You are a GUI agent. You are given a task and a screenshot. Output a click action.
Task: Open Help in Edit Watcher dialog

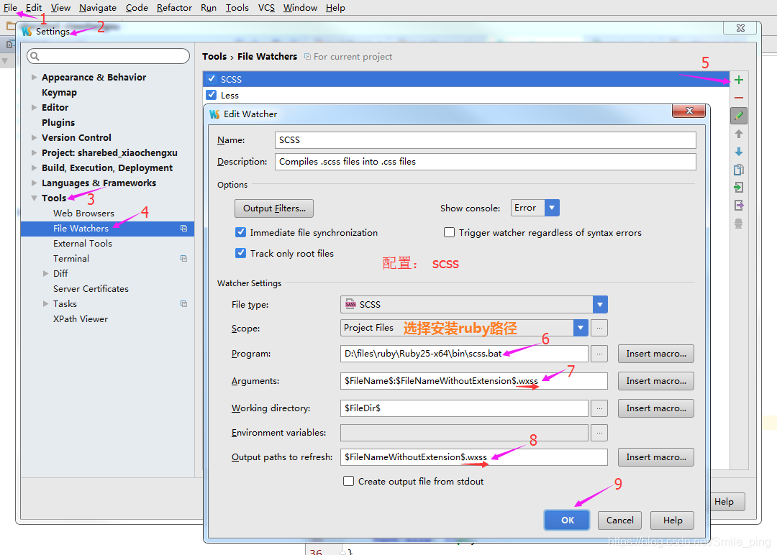tap(673, 520)
